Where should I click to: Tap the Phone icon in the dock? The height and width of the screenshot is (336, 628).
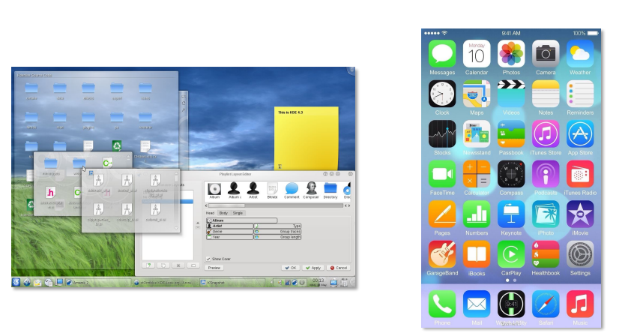[x=442, y=304]
